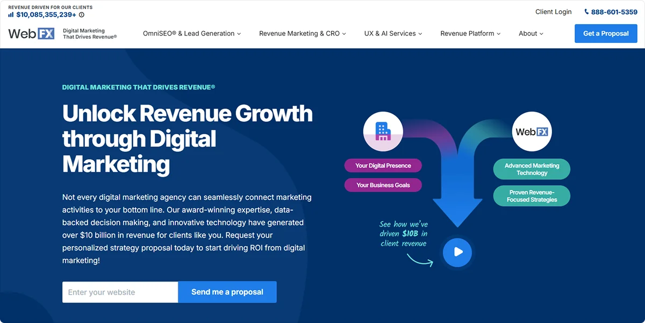Click the phone icon in the top header
Screen dimensions: 645x323
pyautogui.click(x=587, y=11)
